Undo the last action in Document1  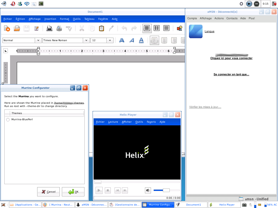tap(124, 28)
